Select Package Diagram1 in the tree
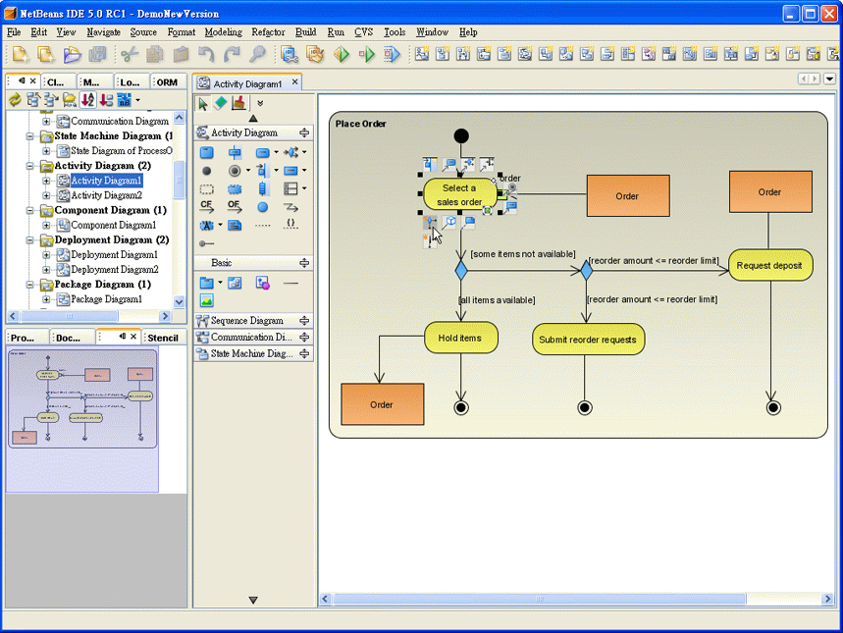Screen dimensions: 843x633 tap(106, 299)
